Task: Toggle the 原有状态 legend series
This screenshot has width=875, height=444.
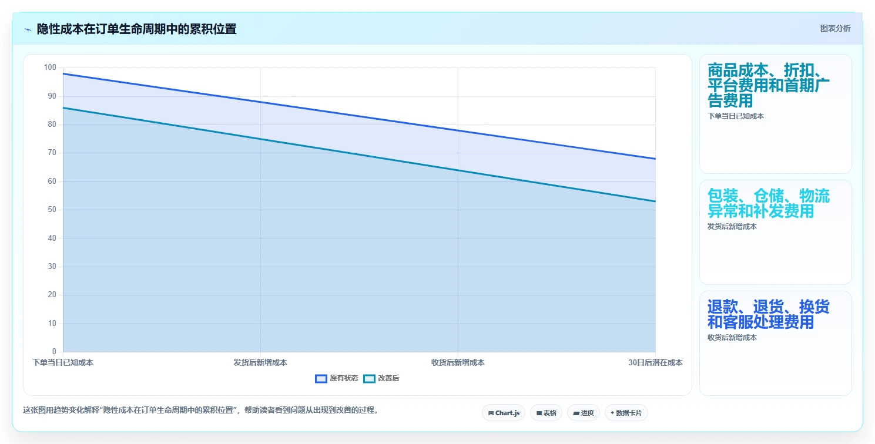Action: pos(337,378)
